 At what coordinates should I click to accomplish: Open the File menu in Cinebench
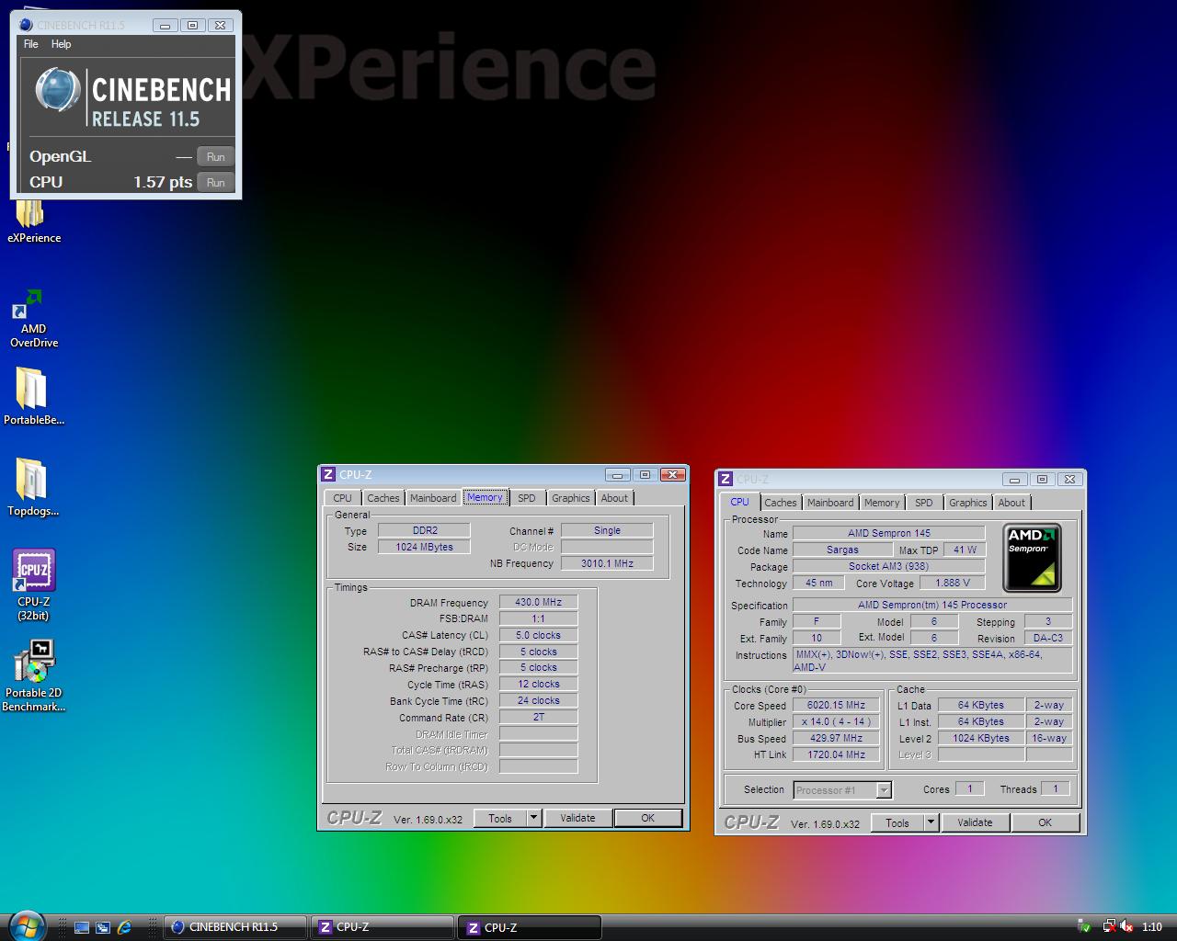[30, 44]
